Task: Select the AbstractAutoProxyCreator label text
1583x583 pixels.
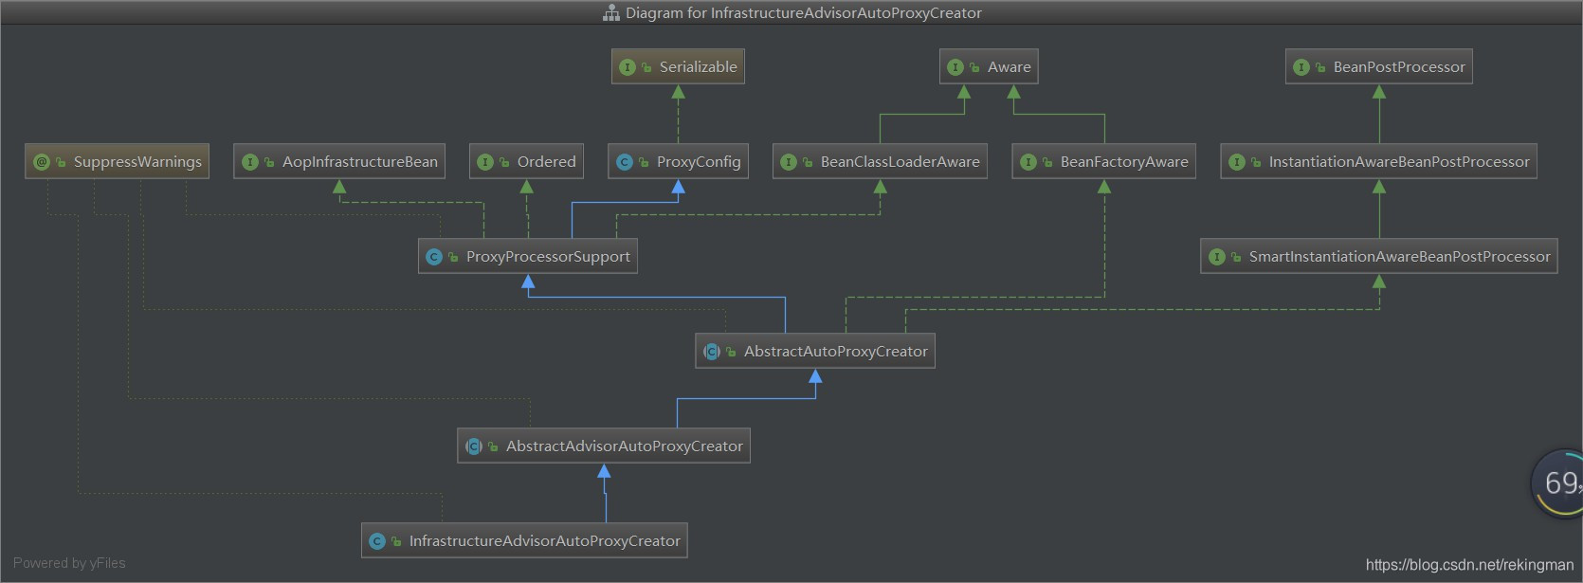Action: point(836,352)
